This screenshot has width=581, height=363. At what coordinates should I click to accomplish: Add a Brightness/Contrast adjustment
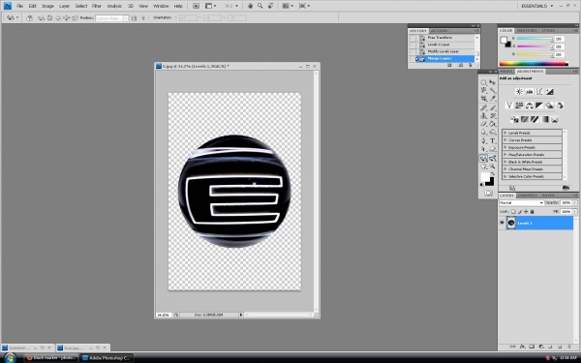pyautogui.click(x=519, y=92)
